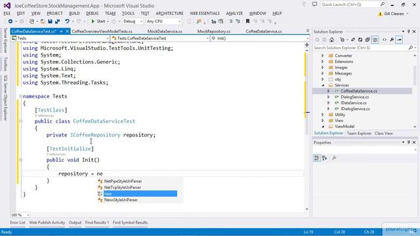The image size is (420, 236).
Task: Click the Properties wrench icon in Solution Explorer
Action: point(392,40)
